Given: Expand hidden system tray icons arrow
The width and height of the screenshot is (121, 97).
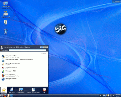Looking at the screenshot, I should pyautogui.click(x=113, y=95).
